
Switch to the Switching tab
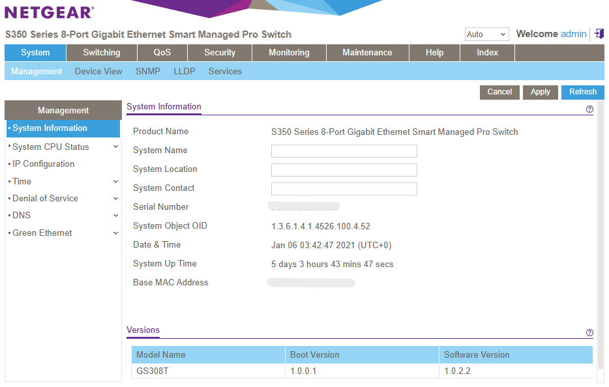tap(101, 52)
